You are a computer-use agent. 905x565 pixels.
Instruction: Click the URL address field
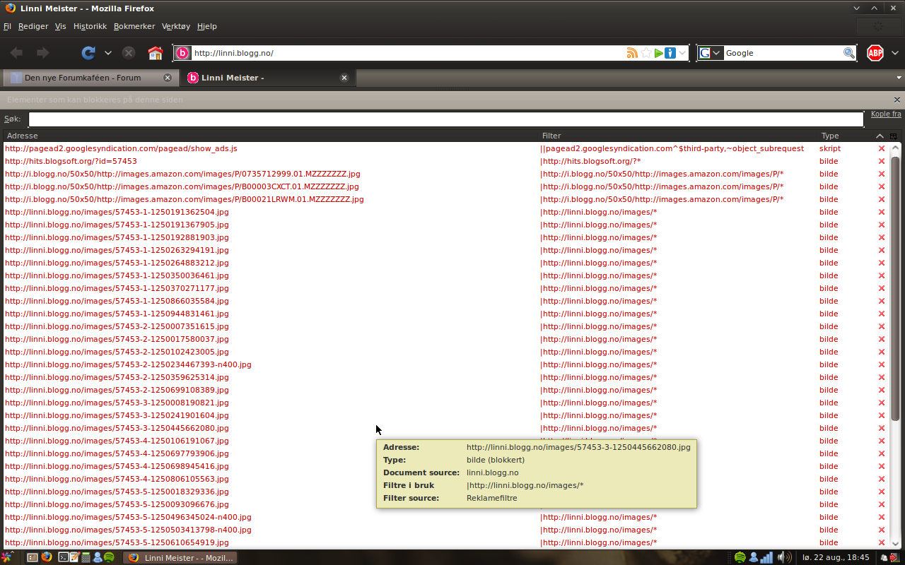click(409, 53)
